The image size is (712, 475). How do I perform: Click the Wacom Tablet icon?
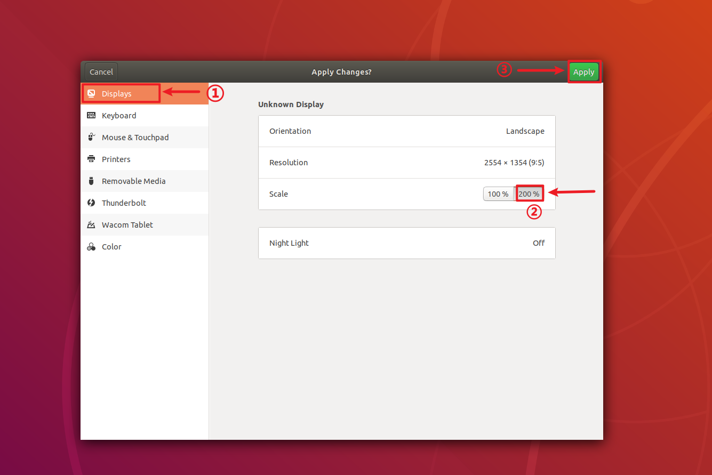[x=91, y=225]
